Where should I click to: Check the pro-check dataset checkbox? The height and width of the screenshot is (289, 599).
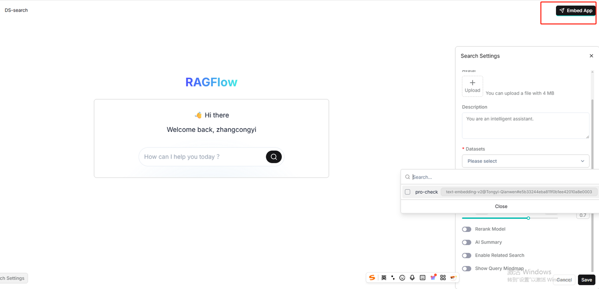408,192
